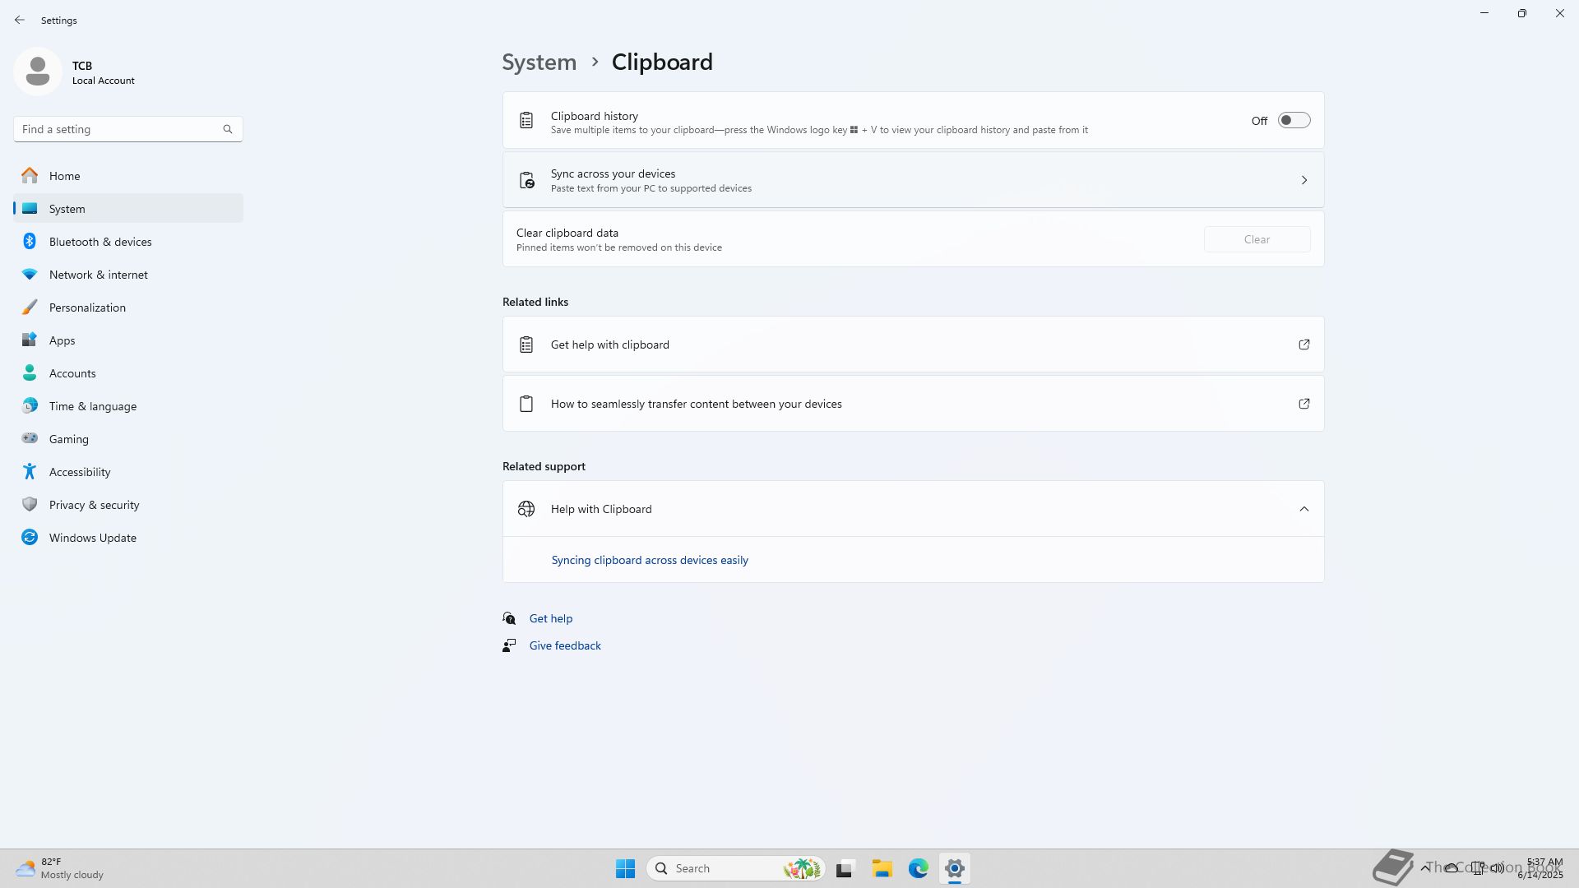Open Microsoft Edge from the taskbar
The image size is (1579, 888).
(x=918, y=868)
